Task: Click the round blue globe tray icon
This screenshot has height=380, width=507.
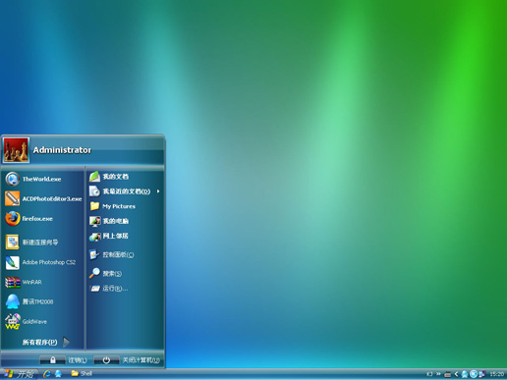Action: tap(474, 374)
